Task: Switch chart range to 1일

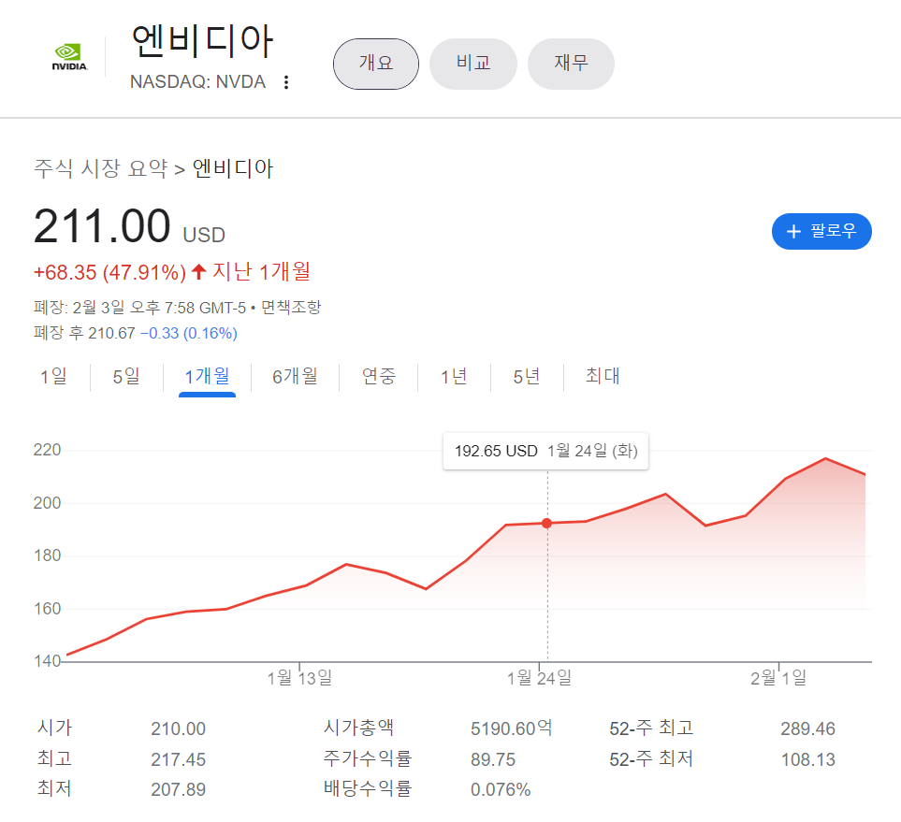Action: 53,377
